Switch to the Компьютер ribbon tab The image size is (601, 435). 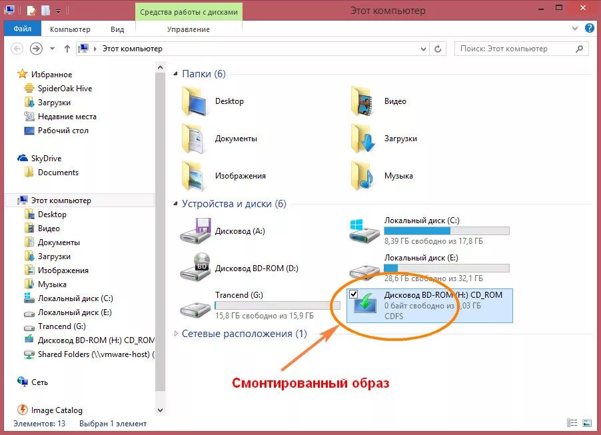point(70,29)
